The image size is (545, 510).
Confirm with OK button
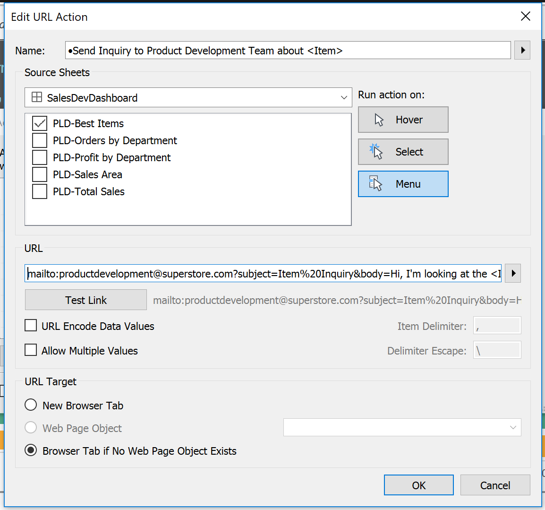[418, 485]
